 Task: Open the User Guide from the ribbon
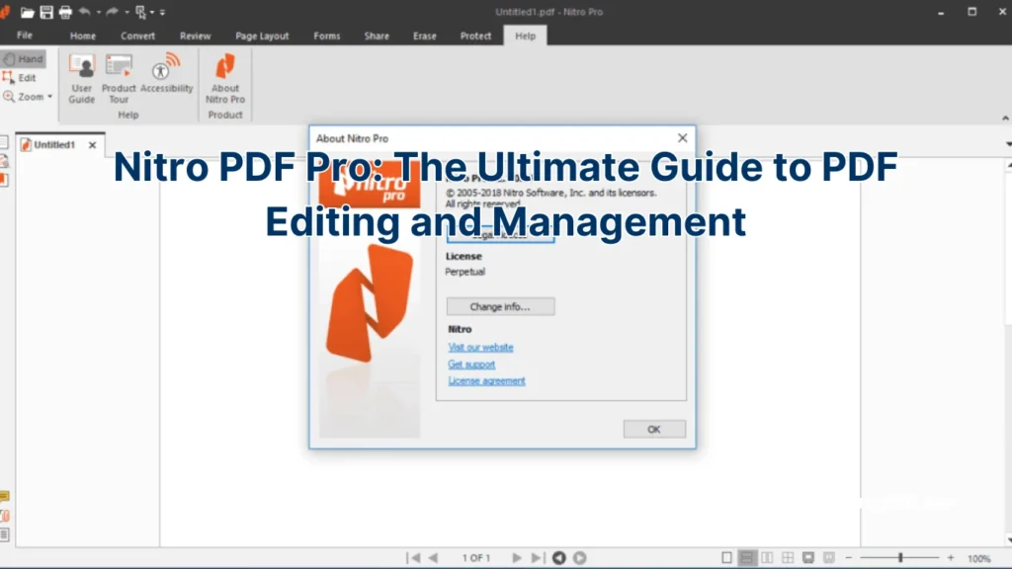[81, 78]
